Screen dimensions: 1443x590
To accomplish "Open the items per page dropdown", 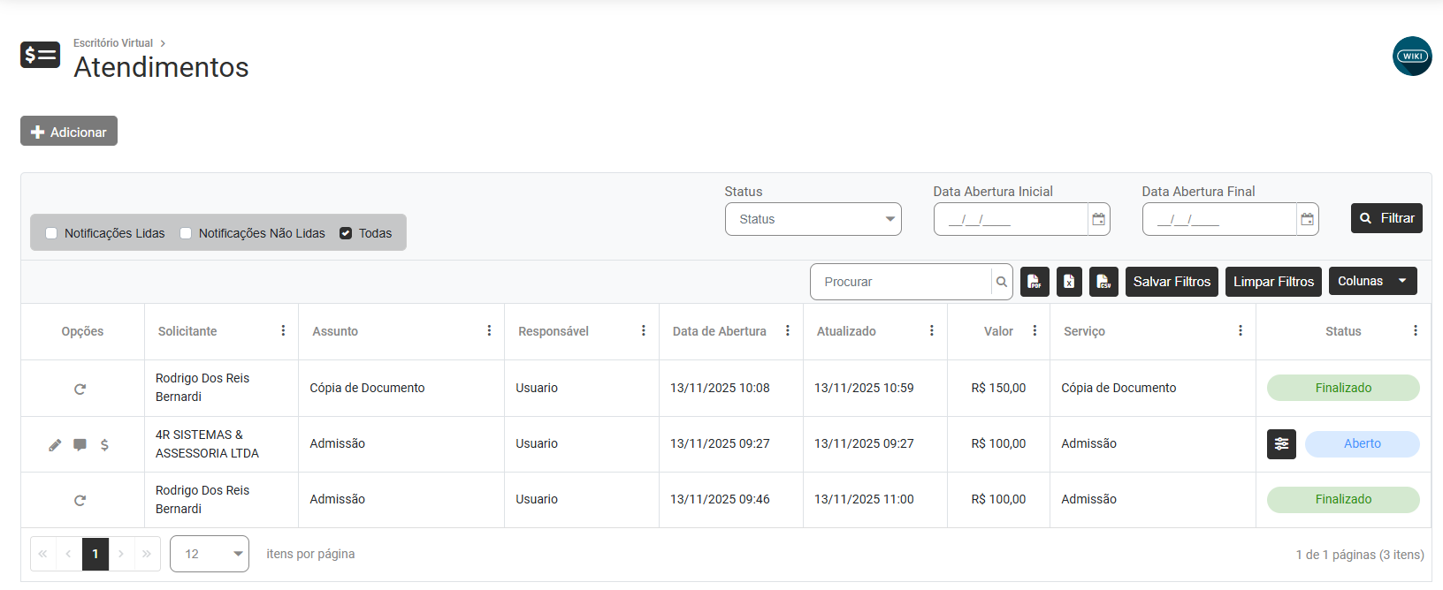I will click(x=209, y=554).
